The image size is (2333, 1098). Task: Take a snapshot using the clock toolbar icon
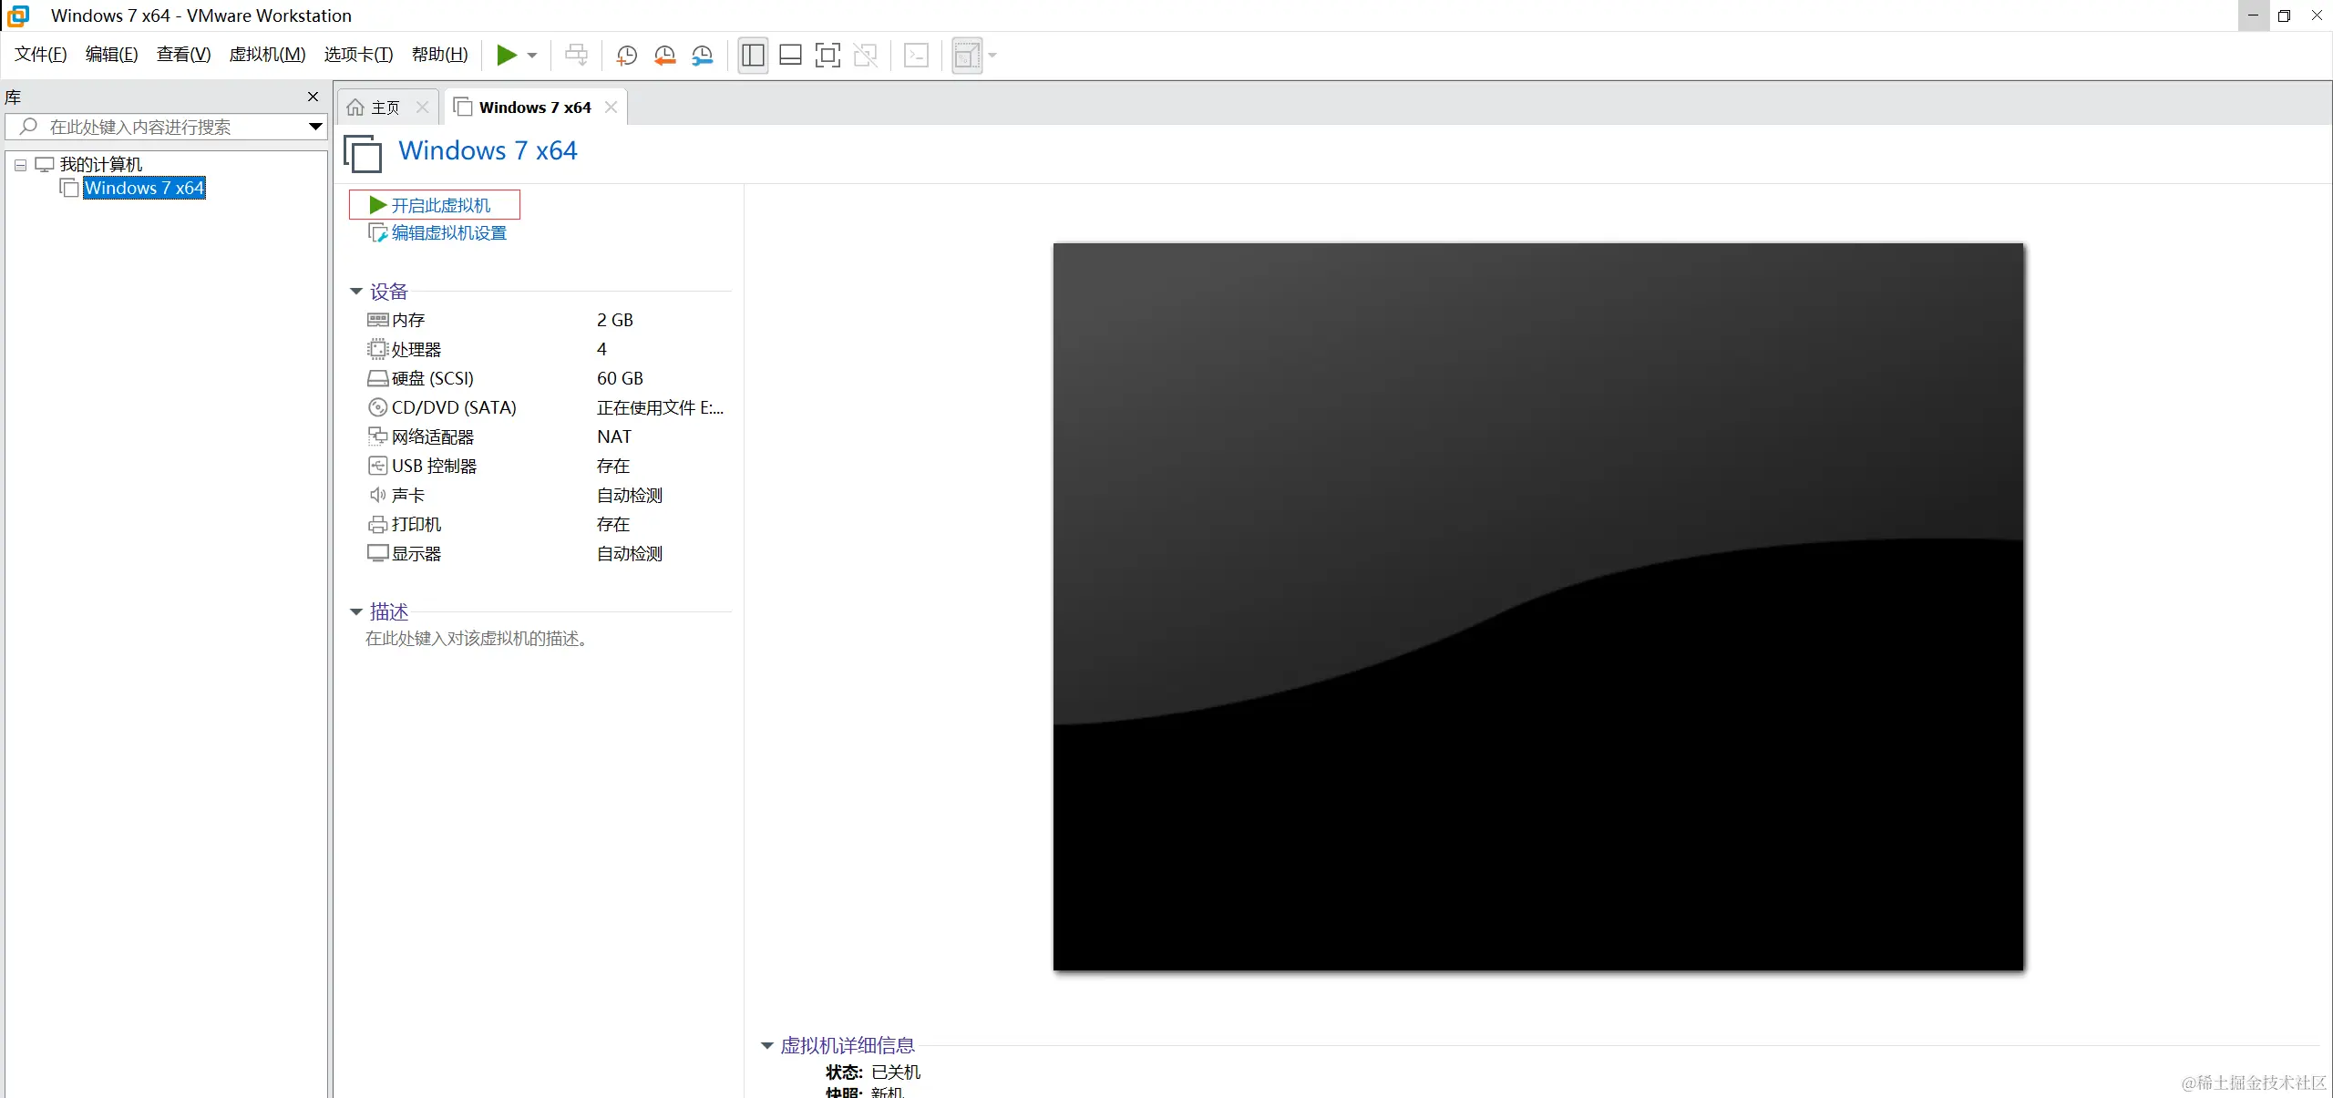[626, 56]
